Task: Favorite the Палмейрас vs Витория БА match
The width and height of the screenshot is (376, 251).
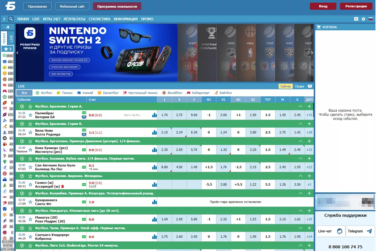Action: click(x=30, y=115)
